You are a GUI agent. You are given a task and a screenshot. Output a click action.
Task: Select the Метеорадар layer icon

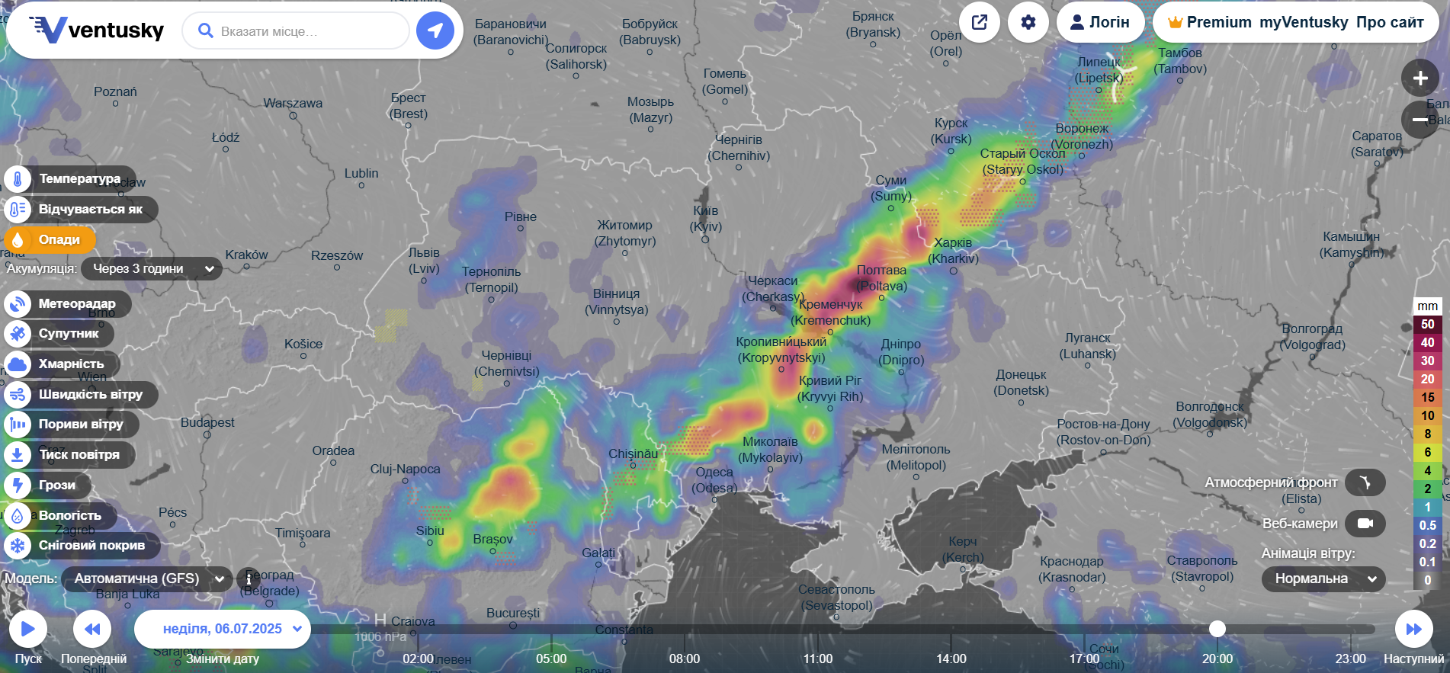(x=18, y=303)
